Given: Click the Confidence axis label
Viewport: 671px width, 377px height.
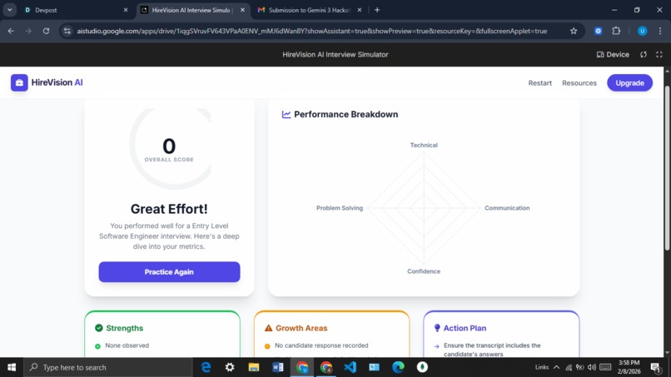Looking at the screenshot, I should [x=424, y=271].
